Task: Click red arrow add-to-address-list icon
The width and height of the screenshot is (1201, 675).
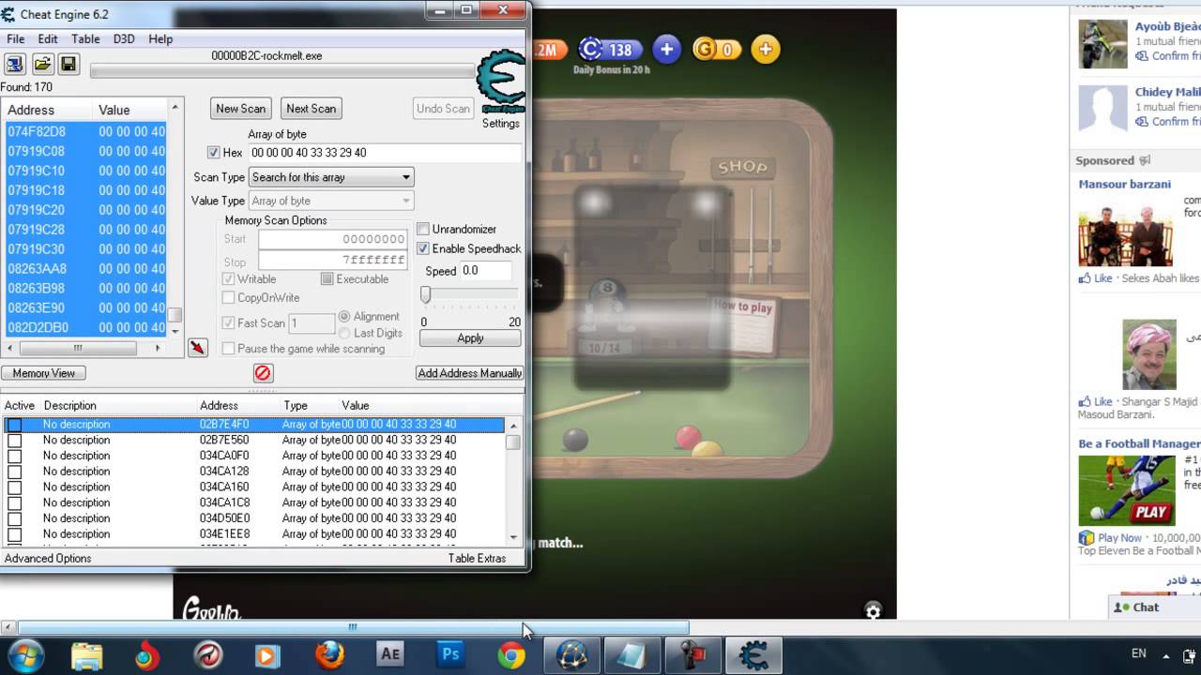Action: pyautogui.click(x=197, y=348)
